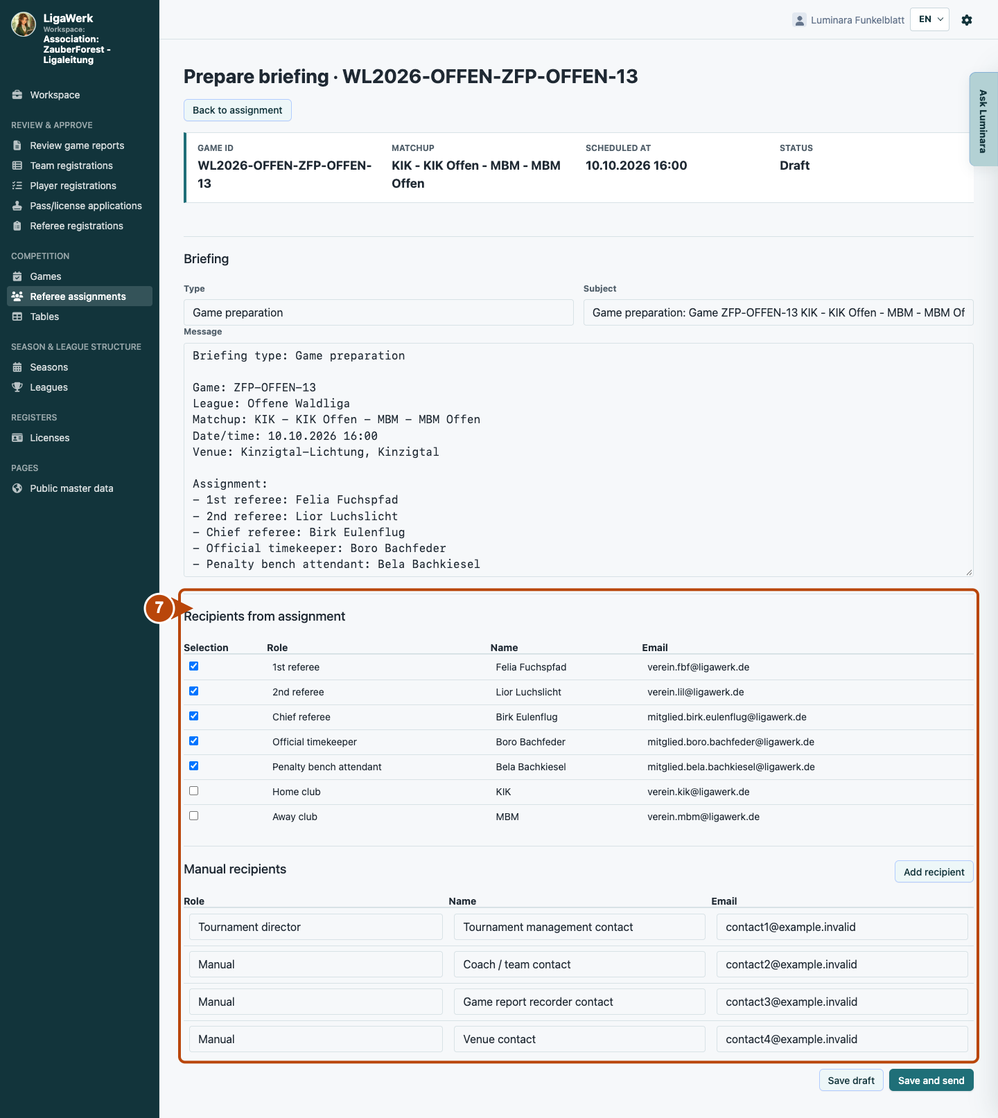Click the Add recipient button
Viewport: 998px width, 1118px height.
coord(934,872)
